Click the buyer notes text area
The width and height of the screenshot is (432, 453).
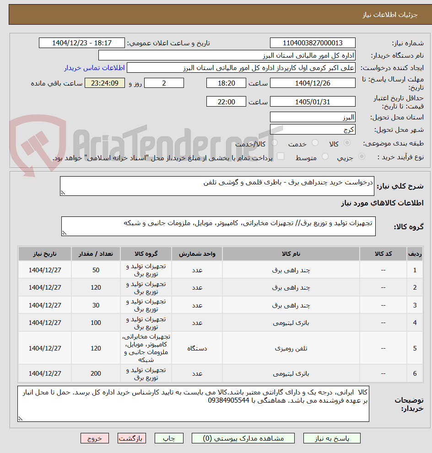tap(193, 404)
